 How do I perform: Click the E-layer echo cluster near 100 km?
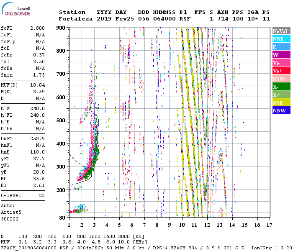point(79,210)
